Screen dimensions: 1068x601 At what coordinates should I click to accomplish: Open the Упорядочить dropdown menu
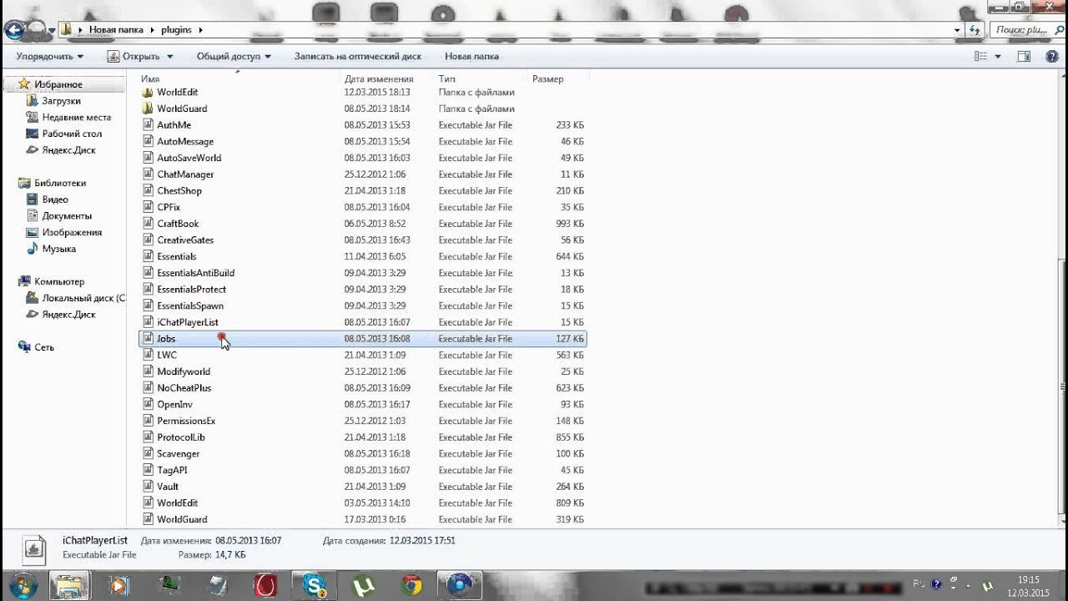[49, 56]
